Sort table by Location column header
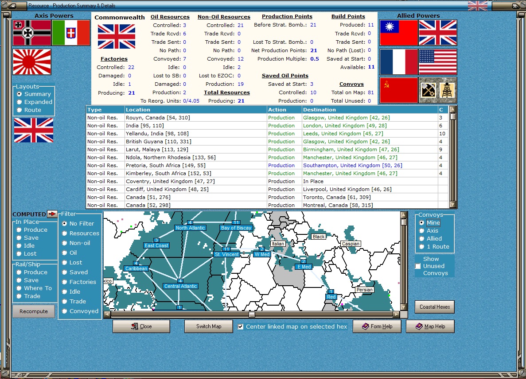Screen dimensions: 526x379 [x=195, y=110]
